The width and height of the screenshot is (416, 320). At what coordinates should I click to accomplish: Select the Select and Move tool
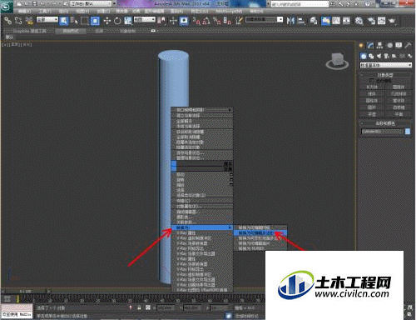coord(107,21)
